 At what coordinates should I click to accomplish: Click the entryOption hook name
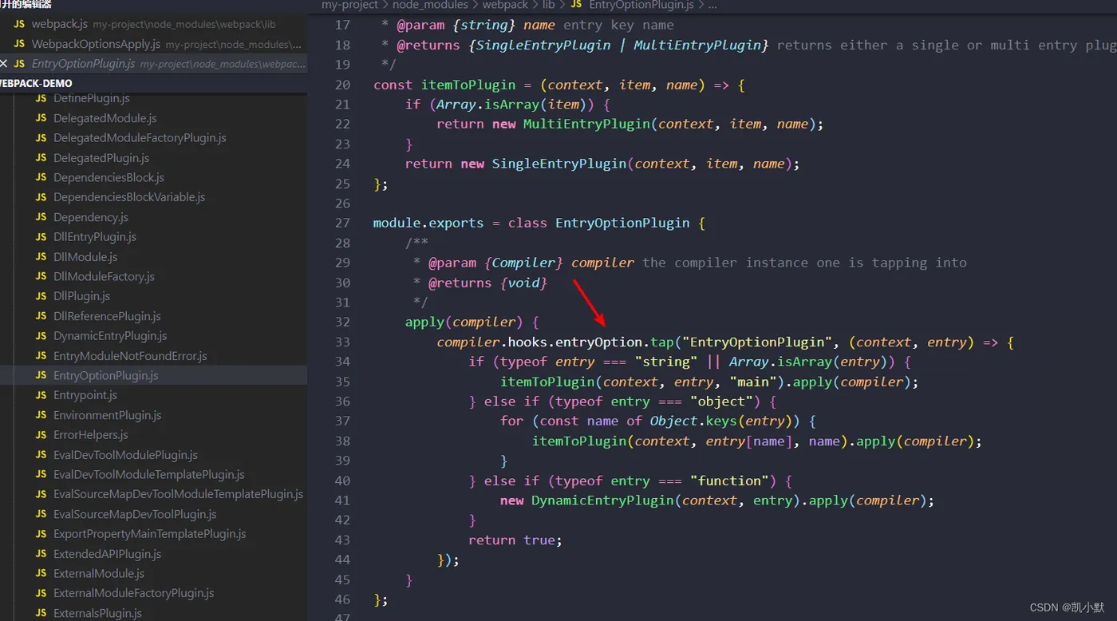pos(598,342)
